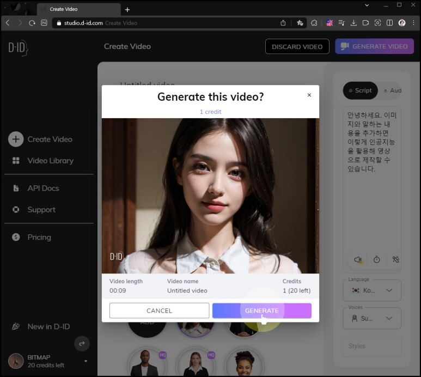Image resolution: width=421 pixels, height=377 pixels.
Task: Open the Voices dropdown
Action: pyautogui.click(x=372, y=319)
